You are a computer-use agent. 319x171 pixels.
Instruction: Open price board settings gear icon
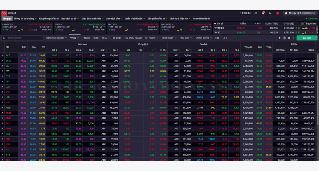click(288, 38)
